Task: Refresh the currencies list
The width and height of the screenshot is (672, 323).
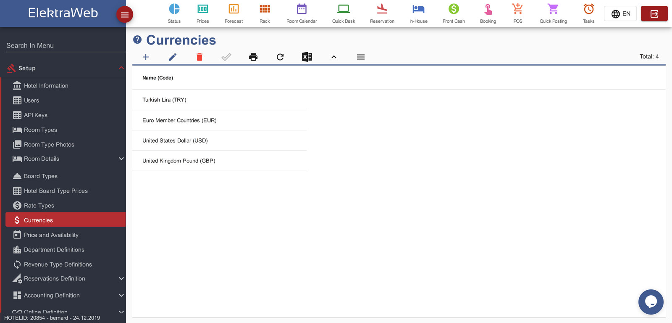Action: coord(280,57)
